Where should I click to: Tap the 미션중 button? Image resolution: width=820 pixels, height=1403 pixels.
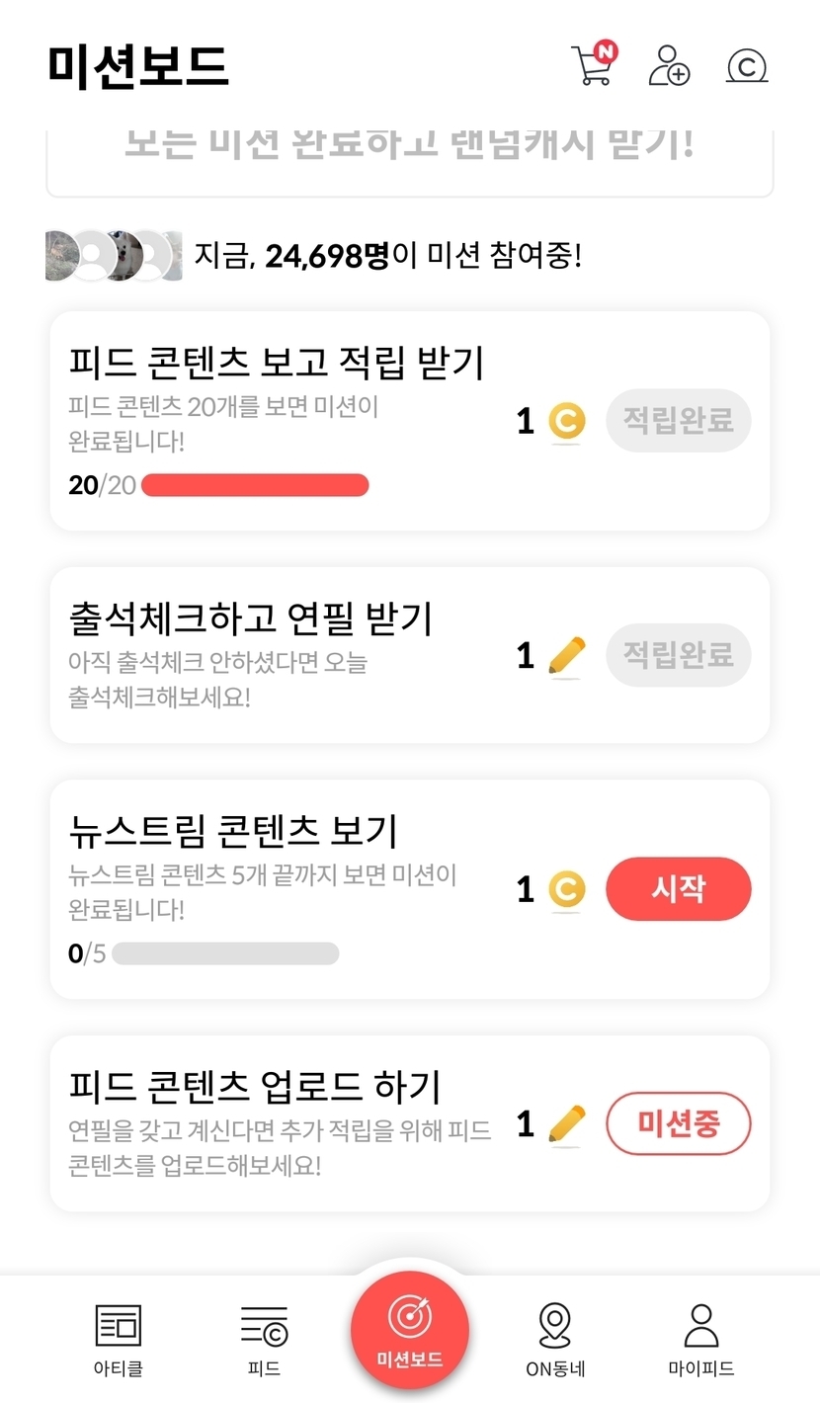coord(678,1123)
